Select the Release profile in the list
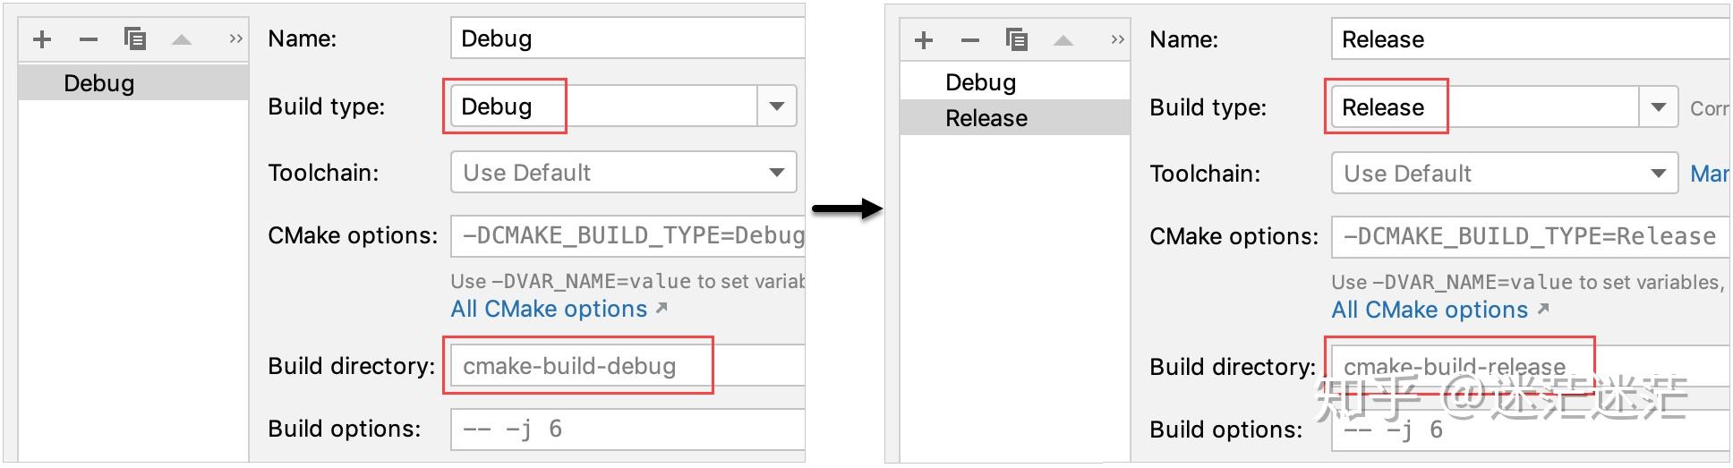The height and width of the screenshot is (468, 1733). click(1015, 118)
